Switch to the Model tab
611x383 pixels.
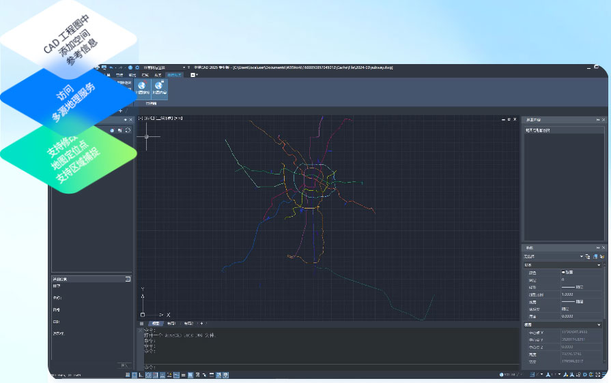pos(156,323)
